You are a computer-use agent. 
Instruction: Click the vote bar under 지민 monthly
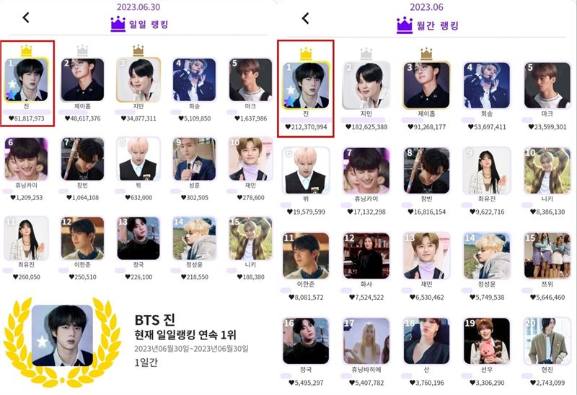[363, 120]
